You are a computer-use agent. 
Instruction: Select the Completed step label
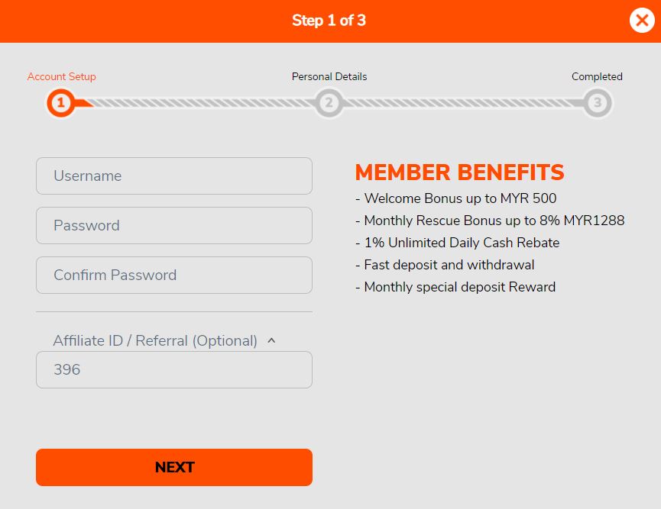[x=597, y=76]
